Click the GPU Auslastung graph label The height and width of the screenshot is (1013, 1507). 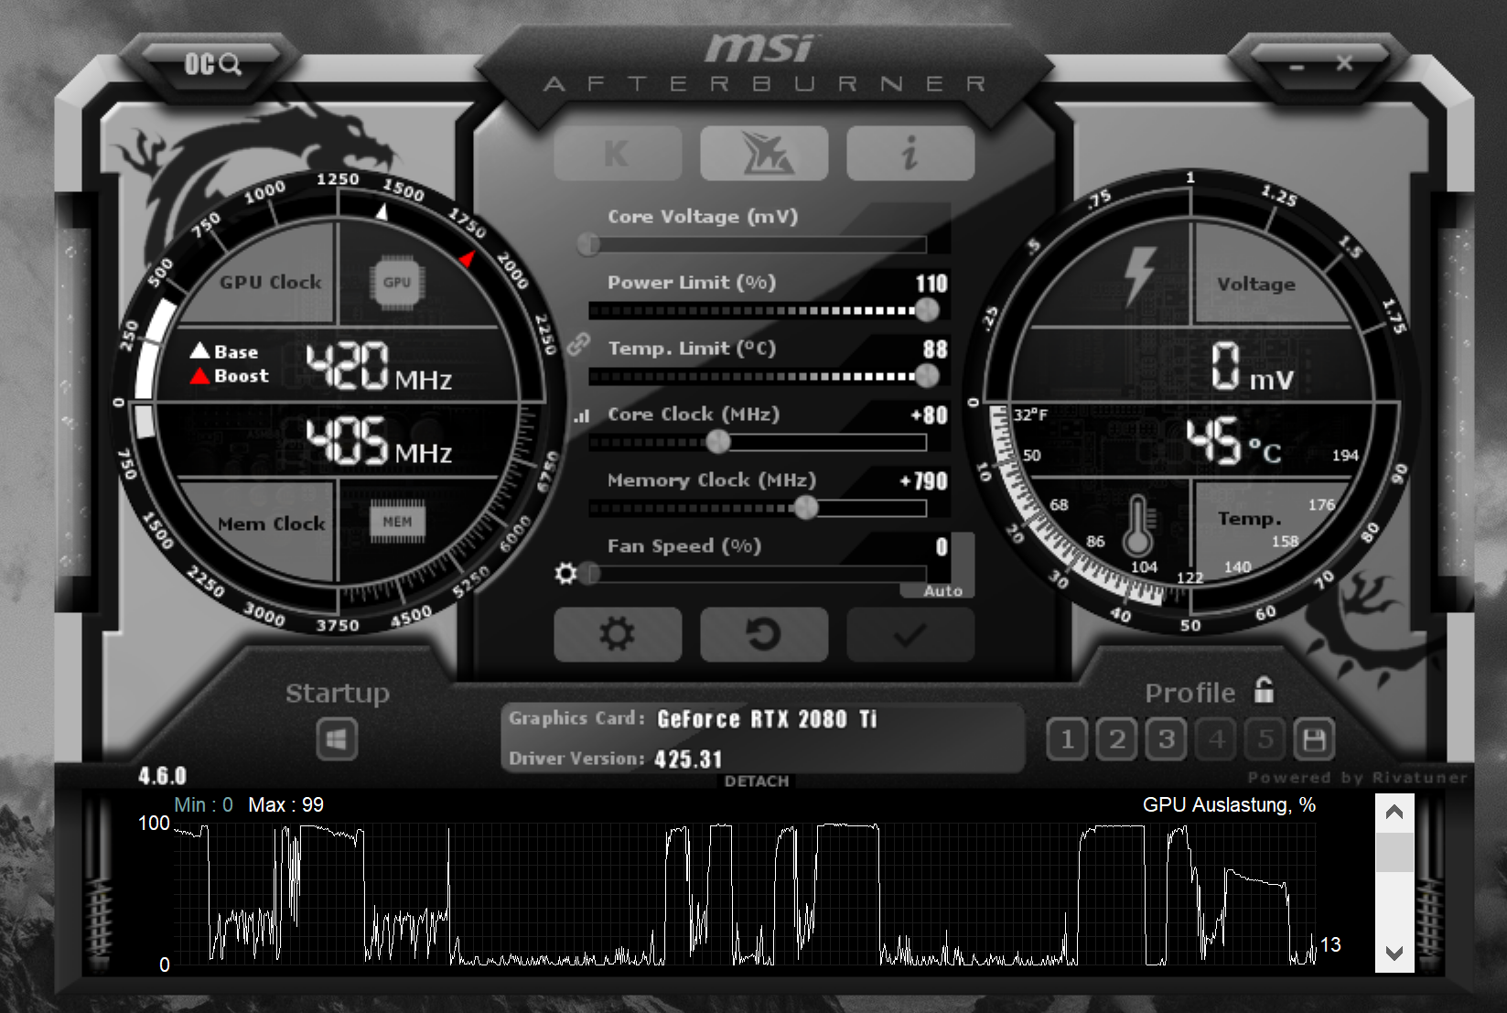(1229, 805)
